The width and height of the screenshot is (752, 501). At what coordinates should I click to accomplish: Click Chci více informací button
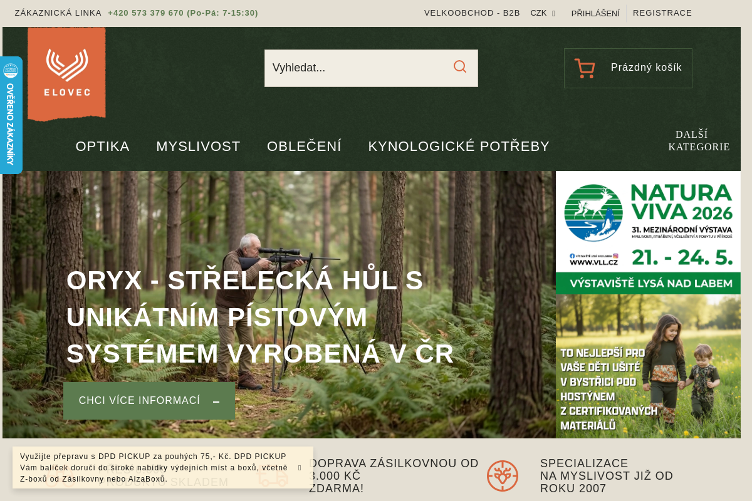(149, 401)
